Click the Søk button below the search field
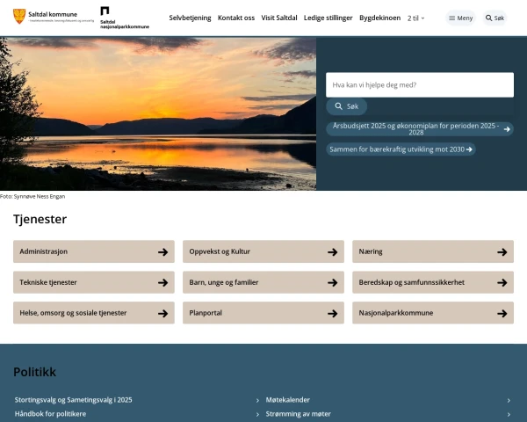The height and width of the screenshot is (422, 527). (x=346, y=106)
